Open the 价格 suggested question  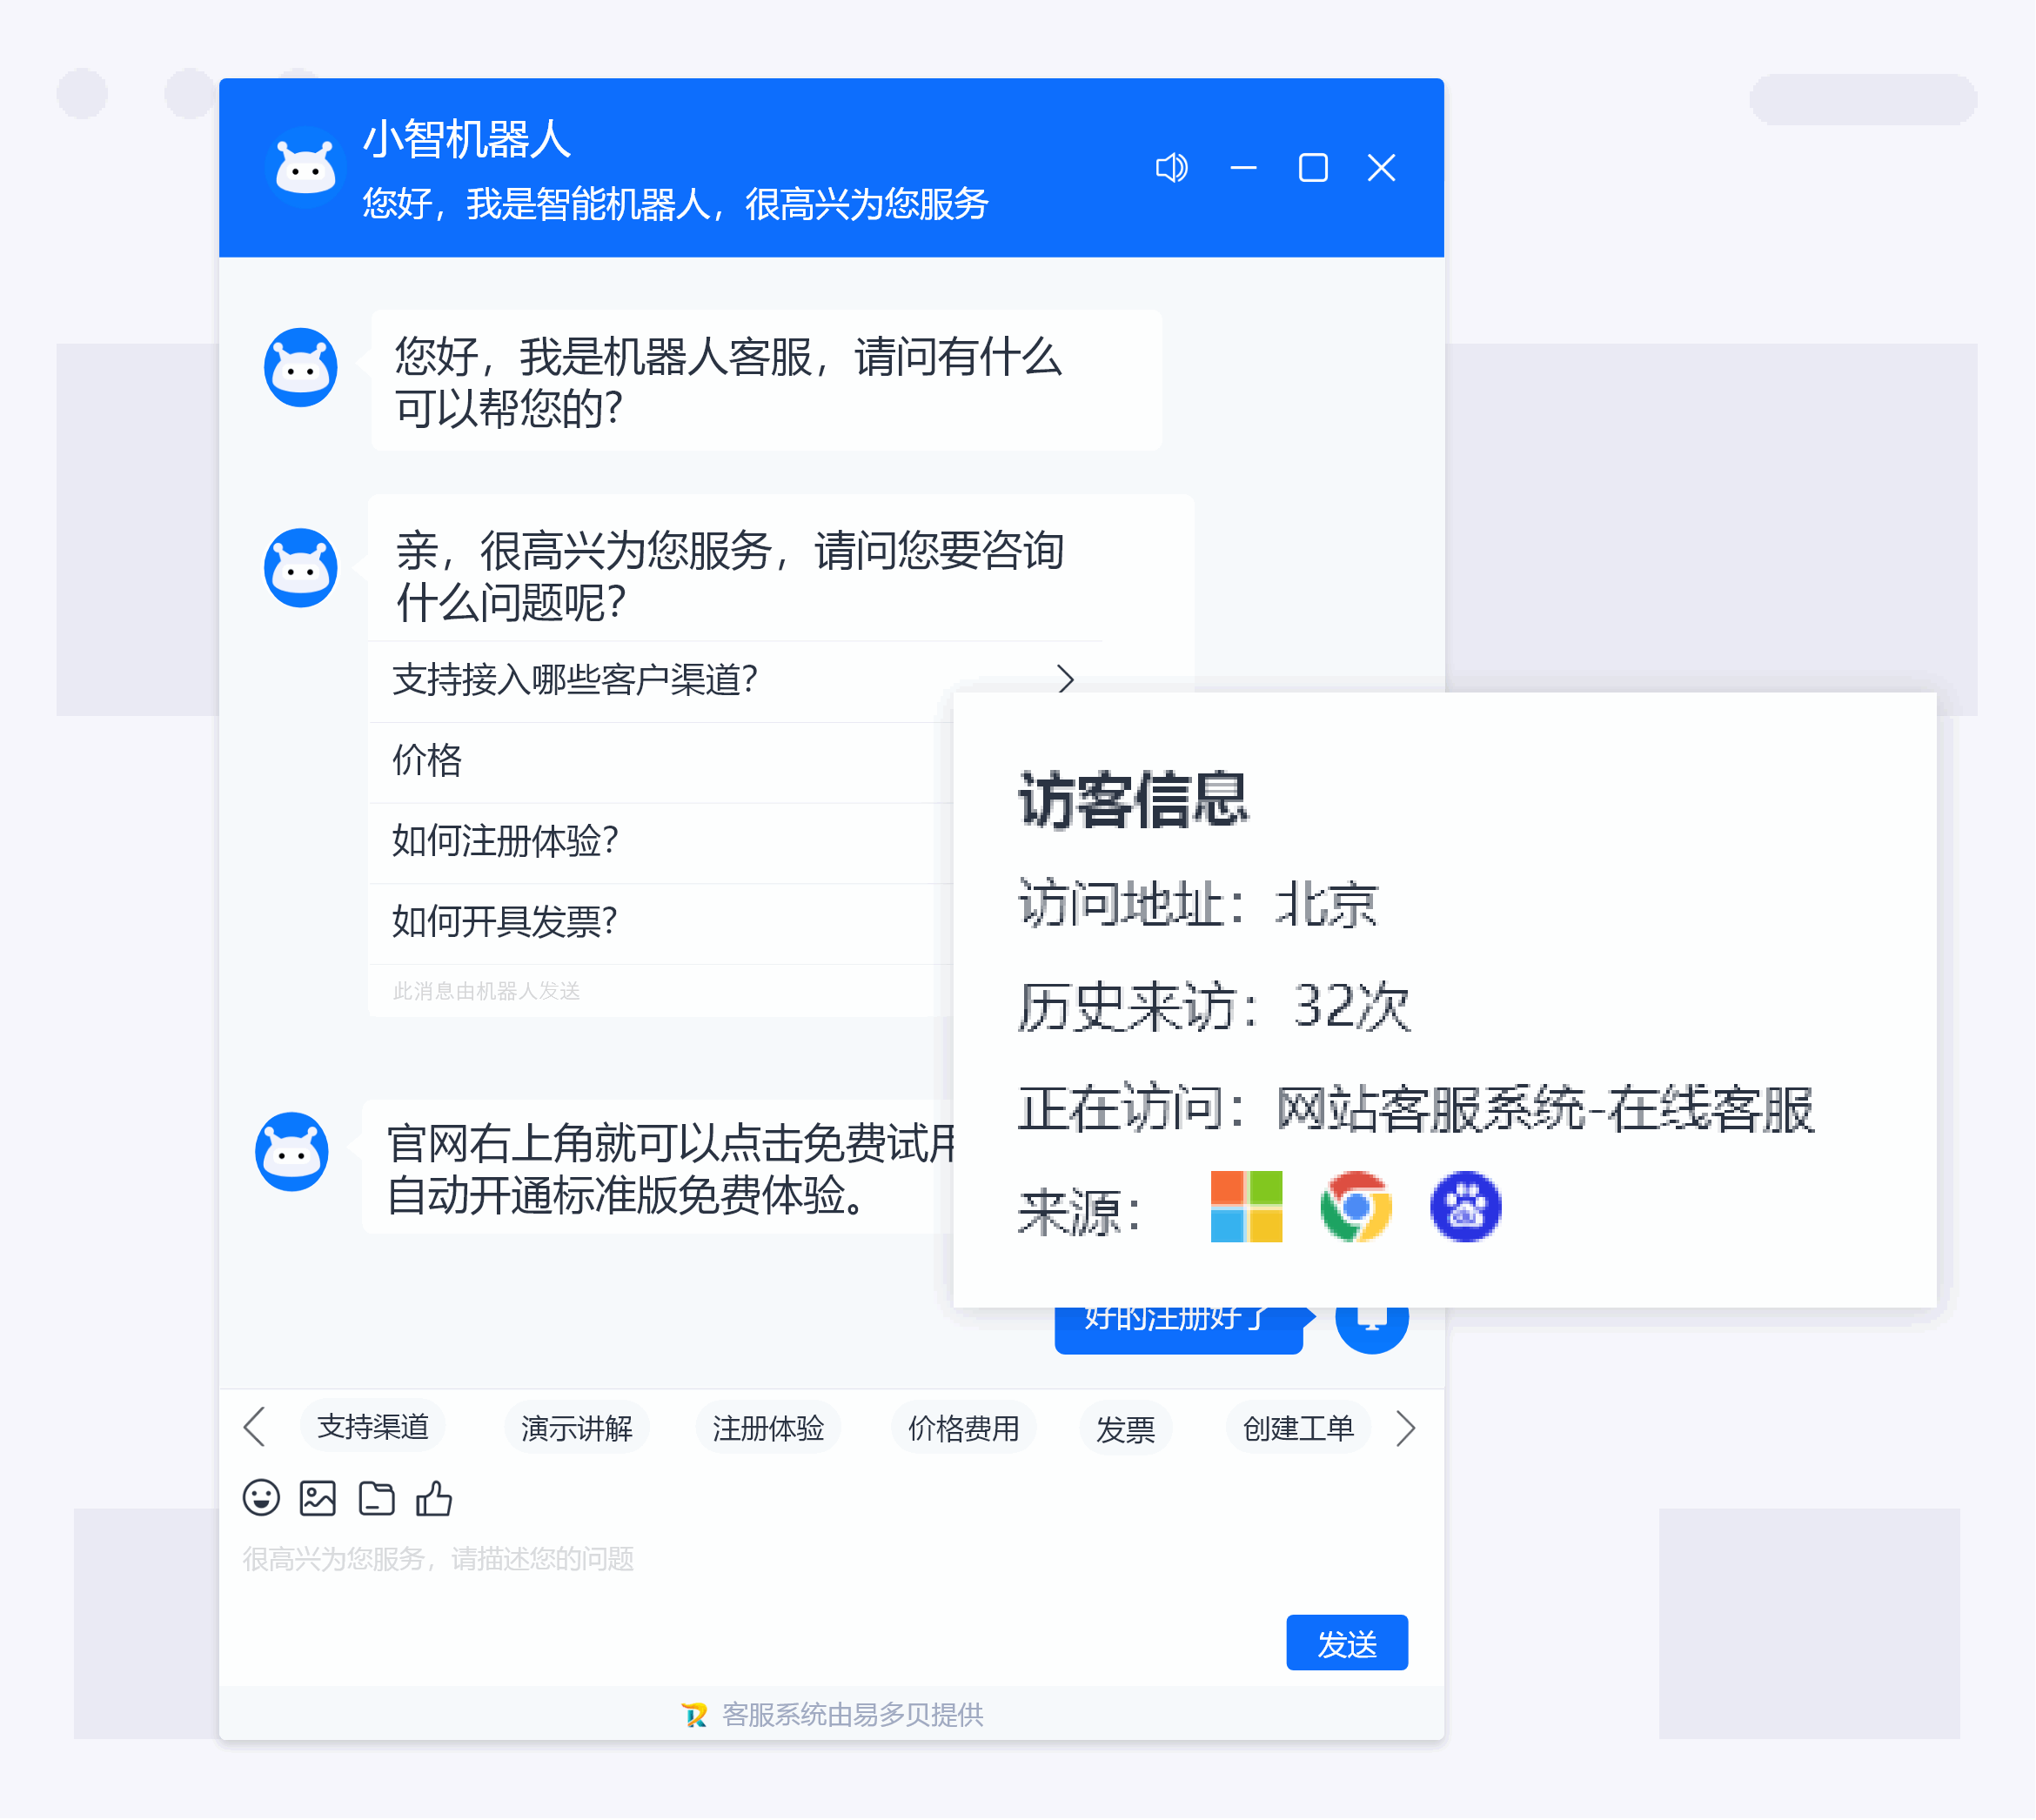[427, 760]
